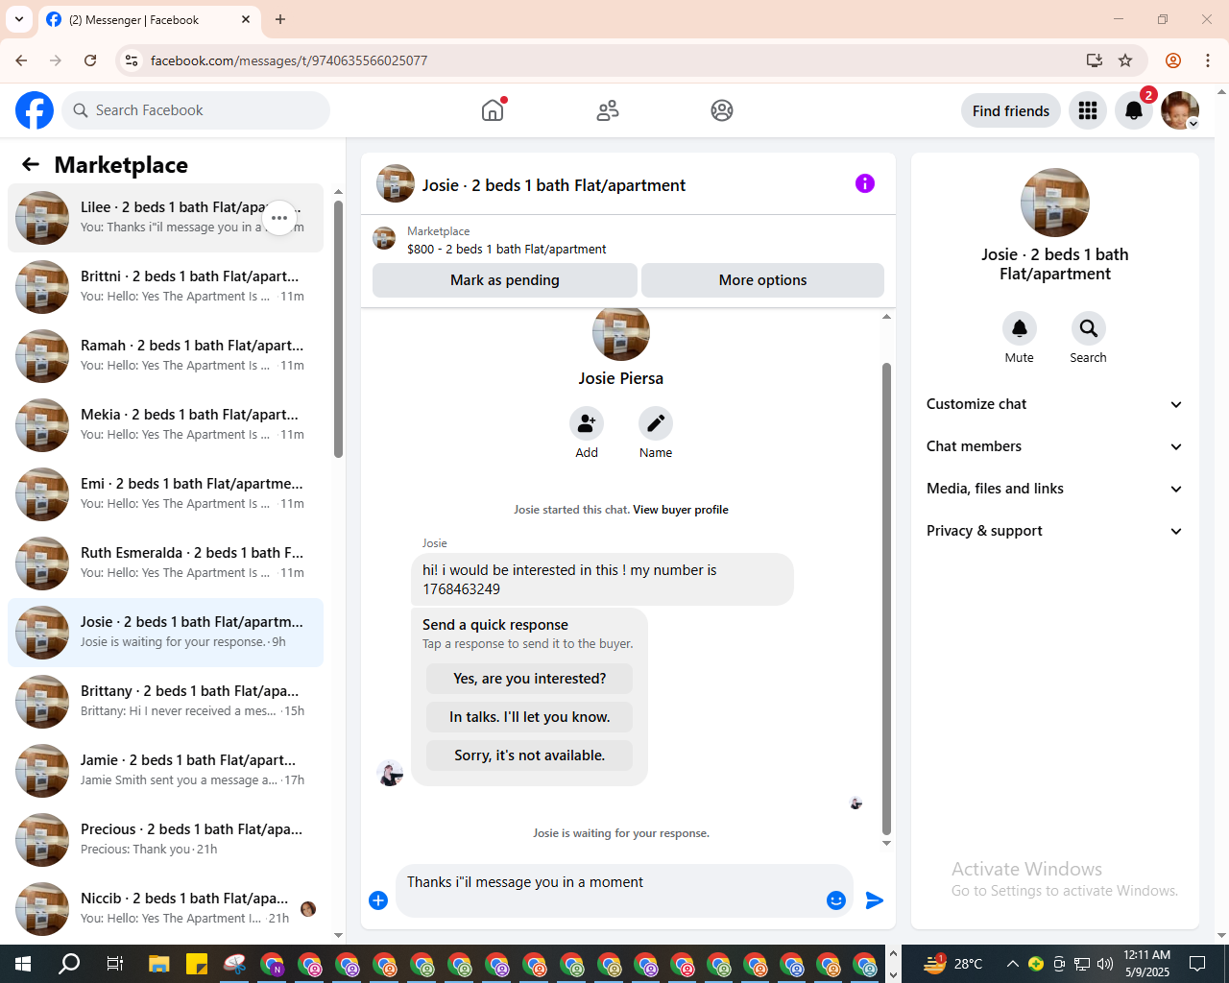Screen dimensions: 1229x983
Task: Open more options for Lilee conversation
Action: (x=279, y=218)
